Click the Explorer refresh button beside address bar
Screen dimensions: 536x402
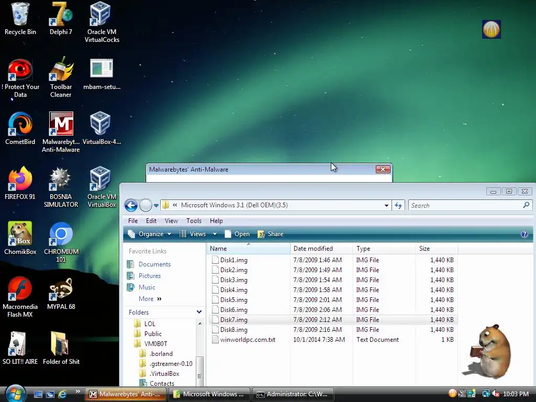398,205
